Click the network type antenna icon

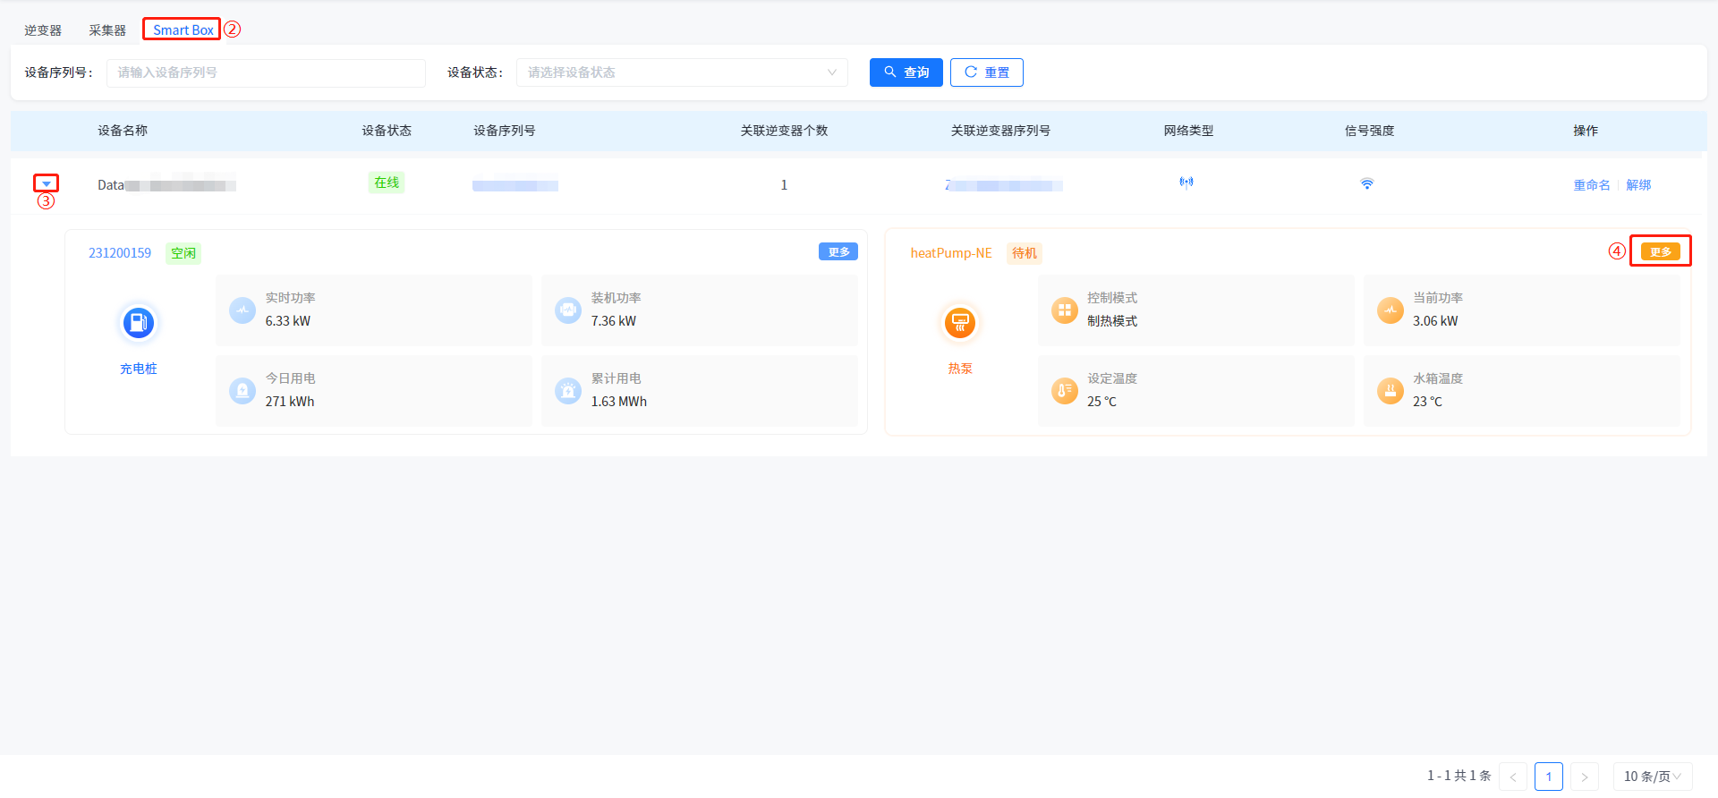[1186, 183]
